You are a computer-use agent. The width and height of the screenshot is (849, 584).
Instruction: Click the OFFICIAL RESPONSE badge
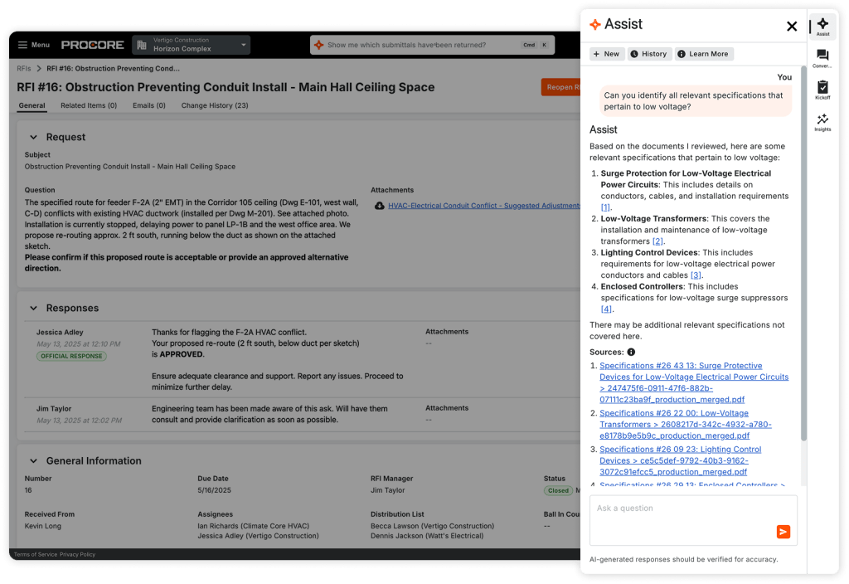[71, 357]
